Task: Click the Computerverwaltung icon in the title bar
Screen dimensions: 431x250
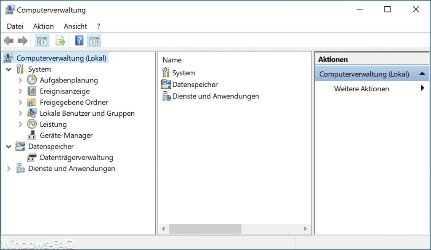Action: coord(10,10)
